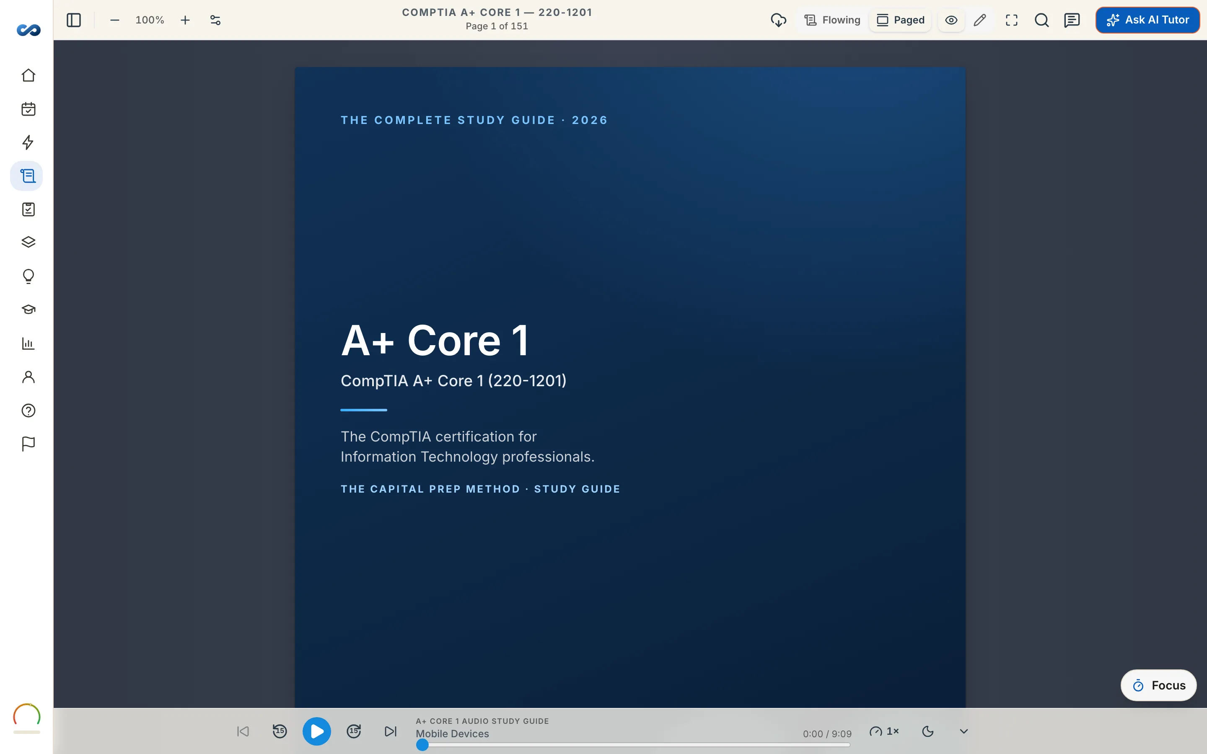Start a Focus timer session
1207x754 pixels.
(x=1158, y=685)
